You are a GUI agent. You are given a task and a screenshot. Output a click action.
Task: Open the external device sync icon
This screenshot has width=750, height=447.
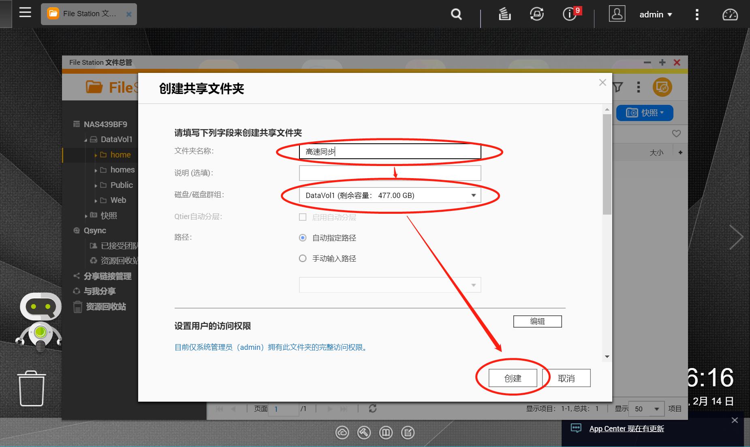[537, 14]
